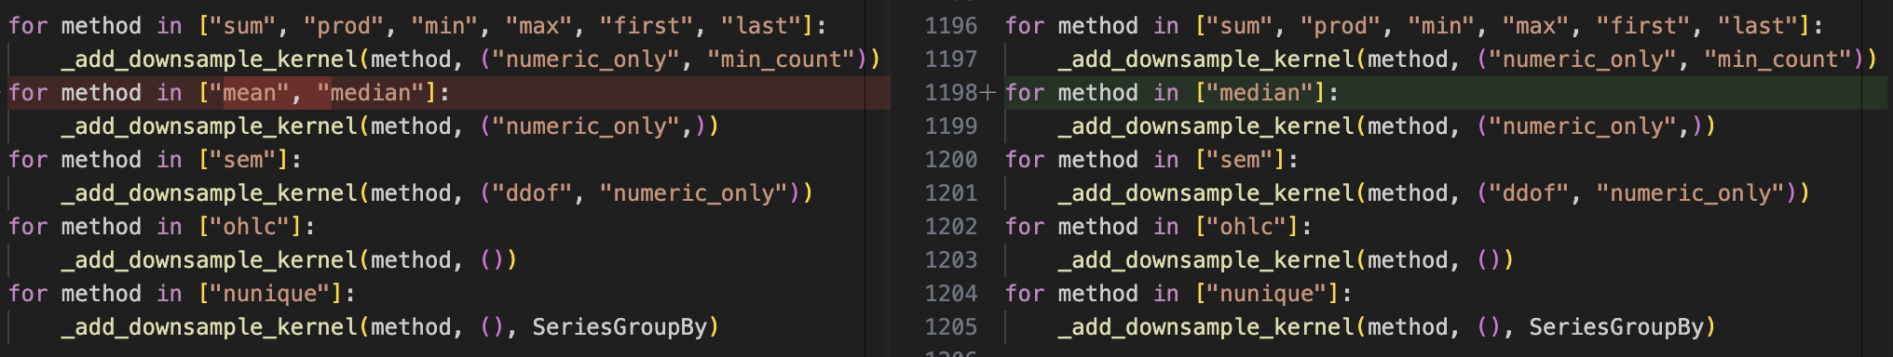Select line number 1198 in the gutter
The height and width of the screenshot is (357, 1893).
point(951,93)
